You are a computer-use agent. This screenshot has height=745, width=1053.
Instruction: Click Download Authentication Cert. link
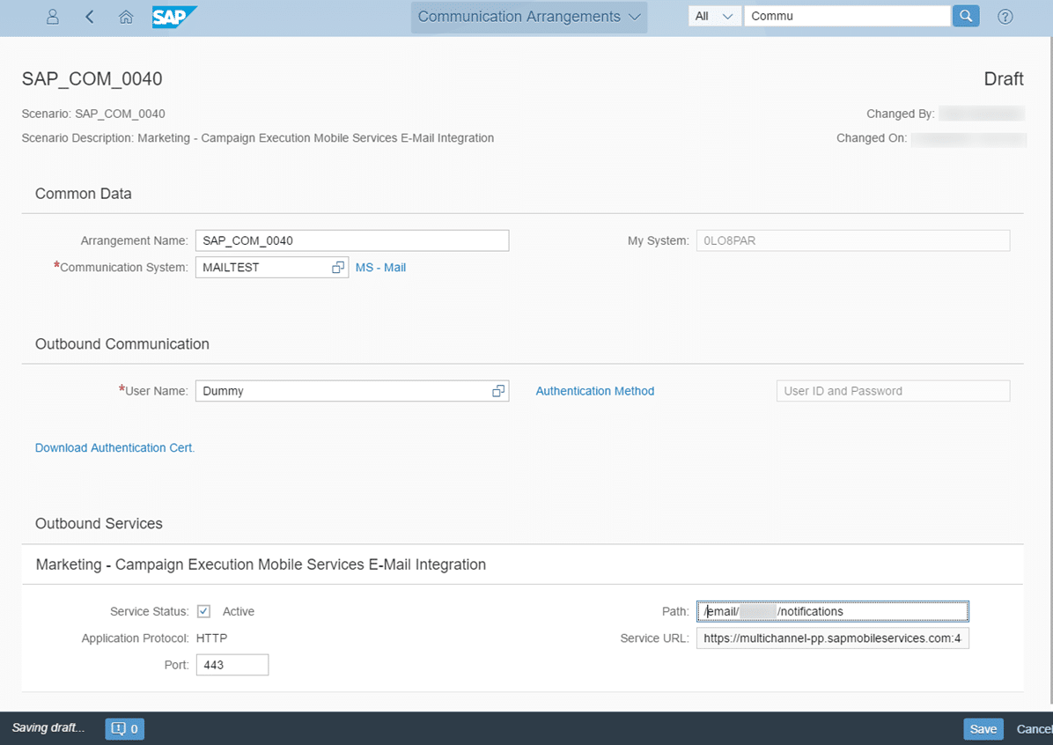[114, 447]
